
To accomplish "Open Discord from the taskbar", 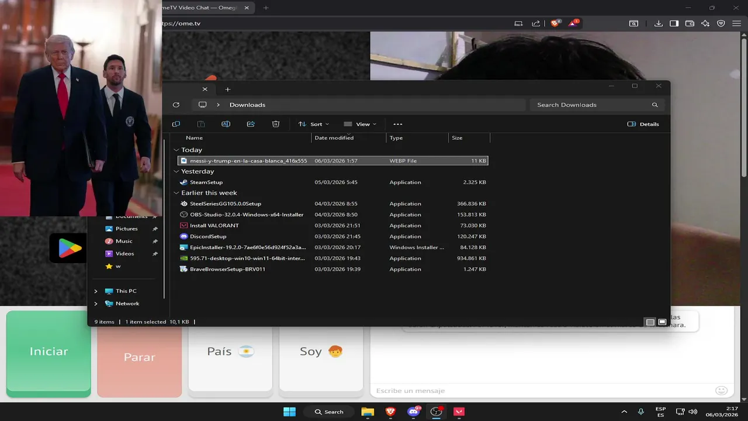I will pyautogui.click(x=413, y=412).
